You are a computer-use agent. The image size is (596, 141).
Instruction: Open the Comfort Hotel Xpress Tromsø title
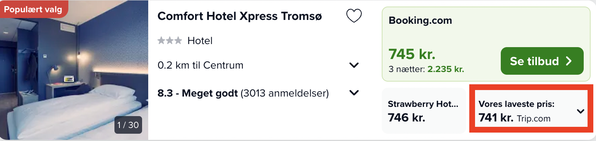240,16
